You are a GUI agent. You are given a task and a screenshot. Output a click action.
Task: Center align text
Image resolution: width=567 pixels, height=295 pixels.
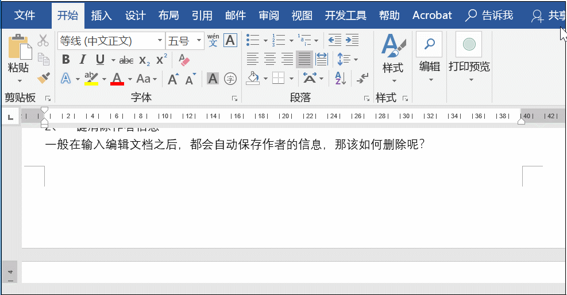point(270,59)
